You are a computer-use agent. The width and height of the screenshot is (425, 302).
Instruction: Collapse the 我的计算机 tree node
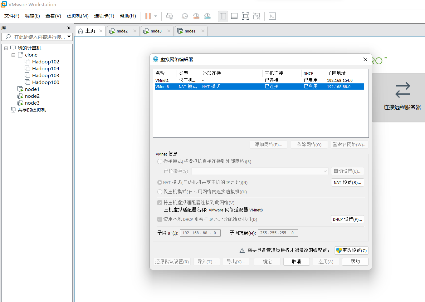point(6,48)
